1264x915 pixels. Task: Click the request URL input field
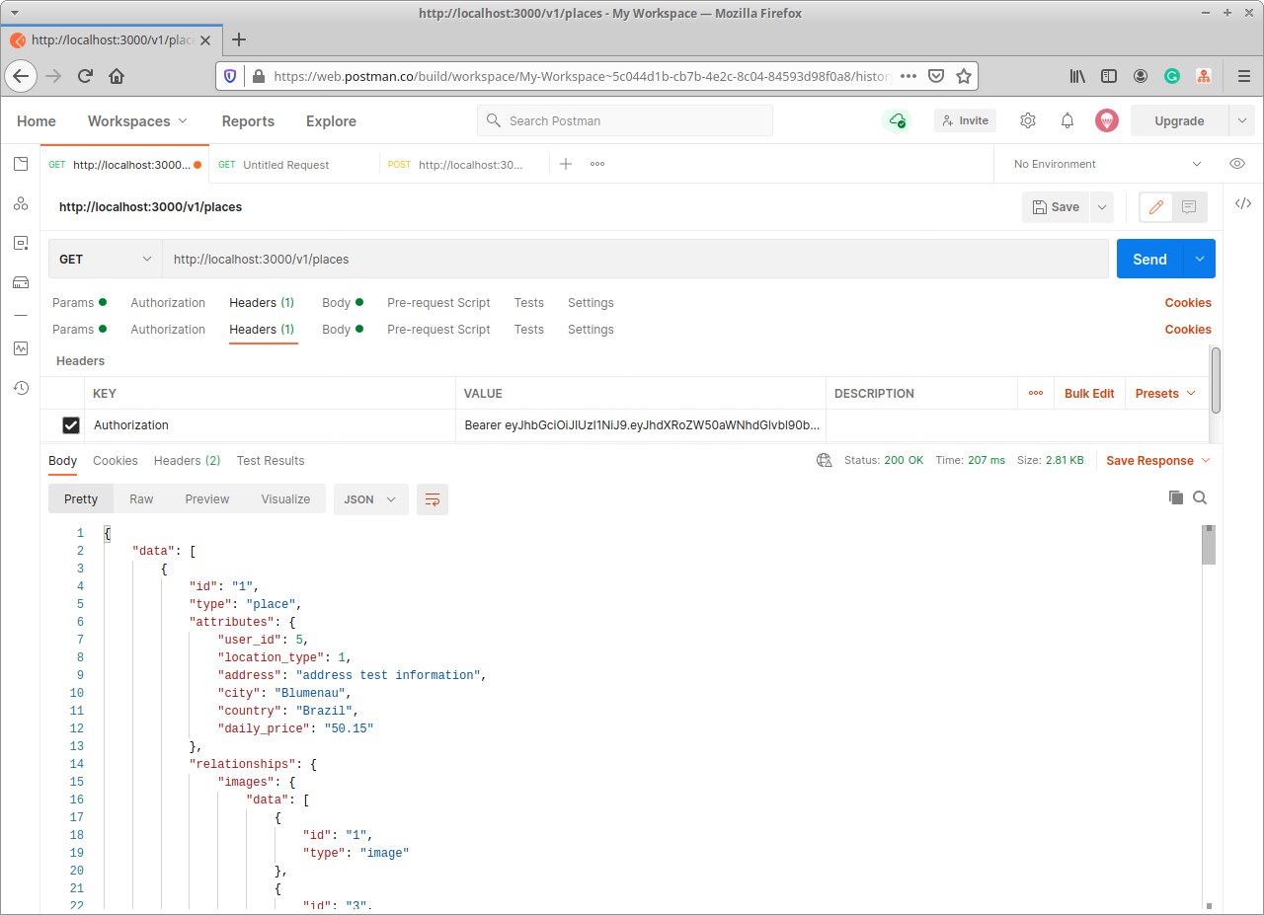click(x=636, y=260)
